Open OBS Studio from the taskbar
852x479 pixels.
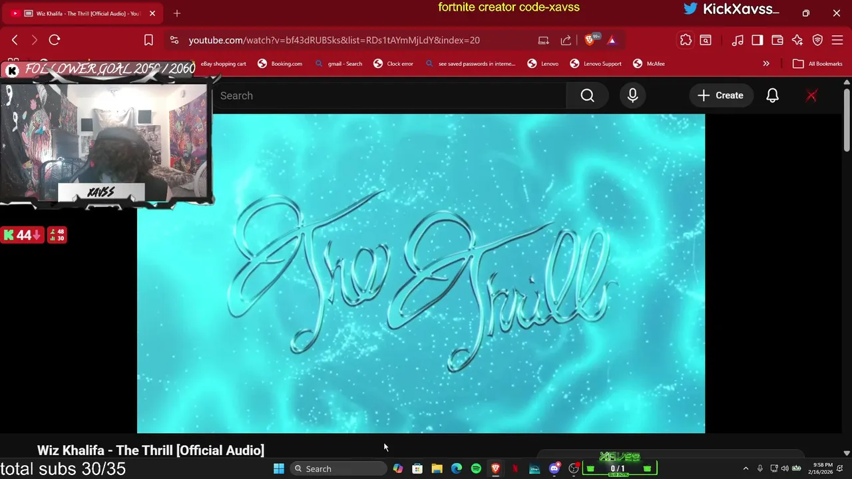[574, 468]
